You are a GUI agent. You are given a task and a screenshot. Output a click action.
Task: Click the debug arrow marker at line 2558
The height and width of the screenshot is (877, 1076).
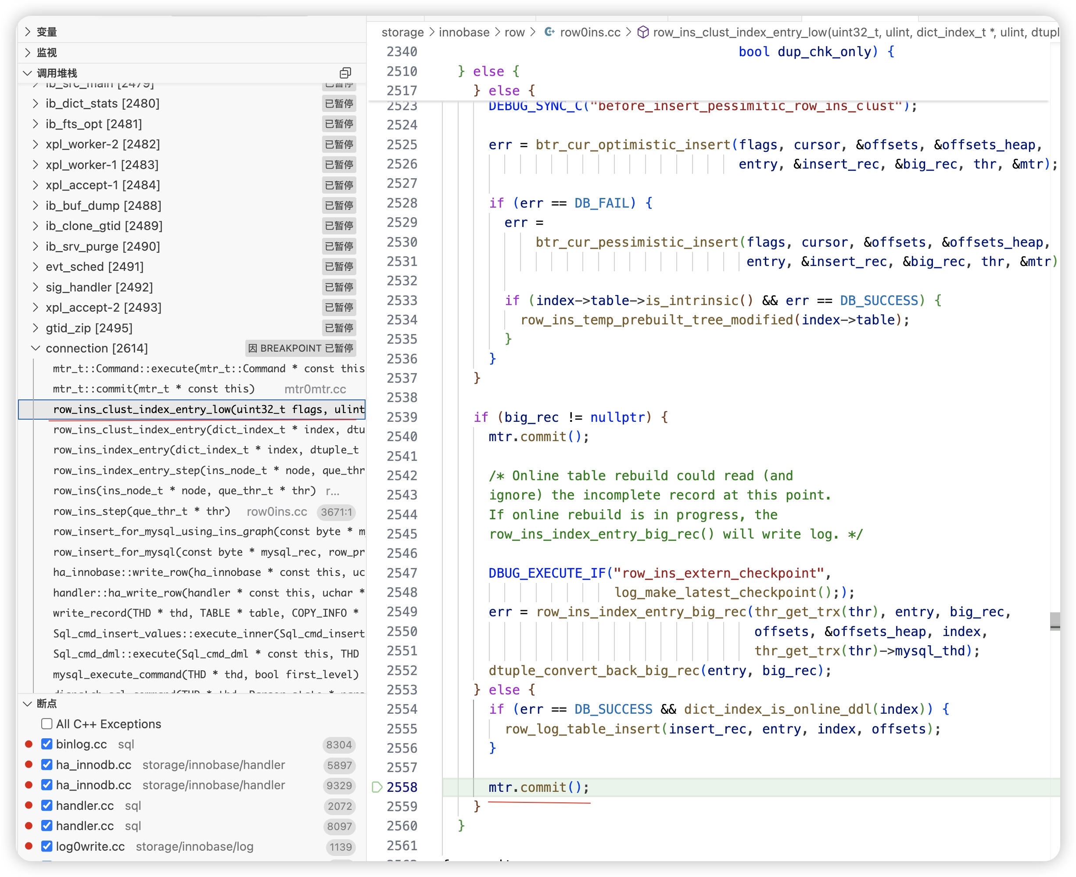(377, 787)
